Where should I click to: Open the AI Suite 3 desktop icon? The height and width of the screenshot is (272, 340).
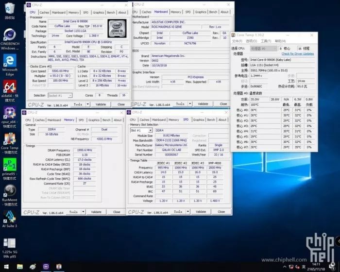tap(10, 219)
